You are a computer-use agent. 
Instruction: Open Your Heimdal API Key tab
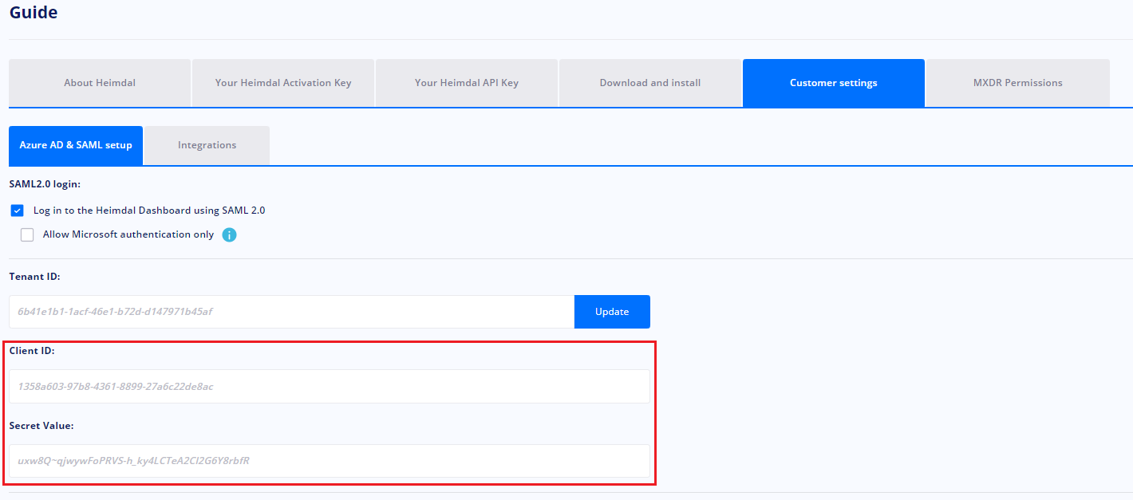pyautogui.click(x=467, y=83)
